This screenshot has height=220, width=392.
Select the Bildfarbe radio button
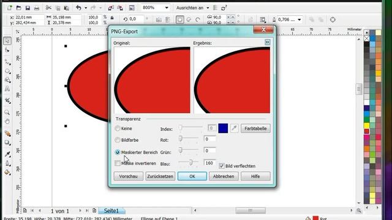coord(118,140)
